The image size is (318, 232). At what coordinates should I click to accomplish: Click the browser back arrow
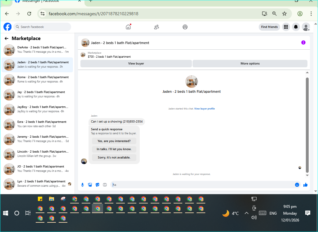coord(7,14)
